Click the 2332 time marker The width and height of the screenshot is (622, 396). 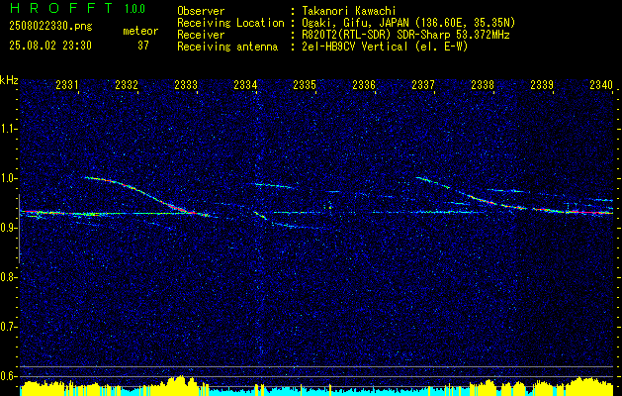pyautogui.click(x=127, y=84)
